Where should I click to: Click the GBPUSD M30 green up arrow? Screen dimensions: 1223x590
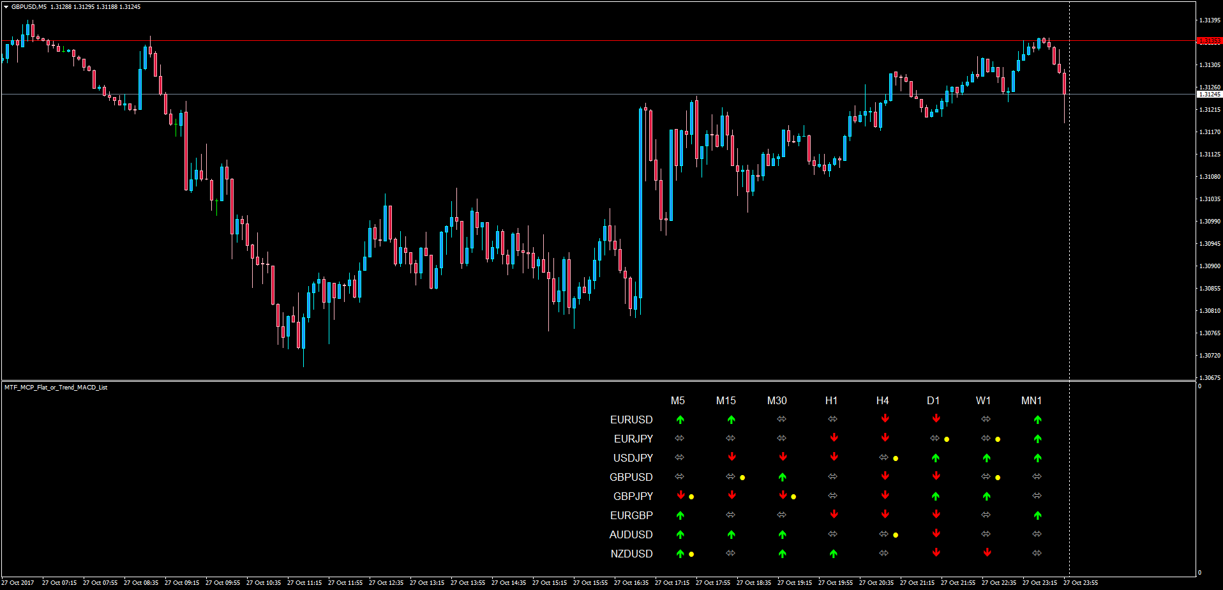click(783, 477)
